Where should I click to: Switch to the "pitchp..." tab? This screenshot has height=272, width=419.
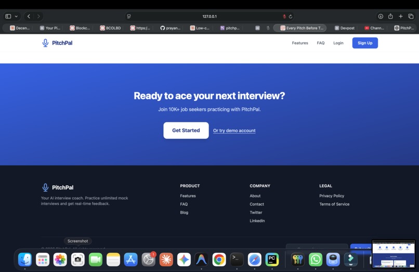click(x=230, y=28)
